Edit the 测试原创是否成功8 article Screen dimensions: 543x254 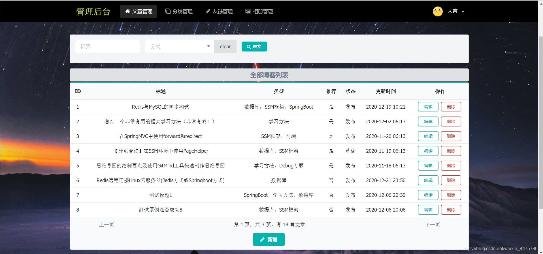(428, 210)
